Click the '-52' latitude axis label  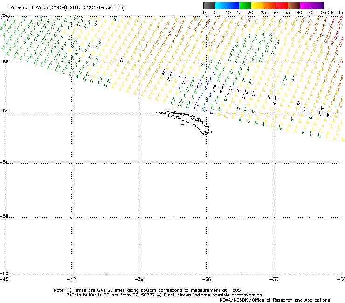4,62
